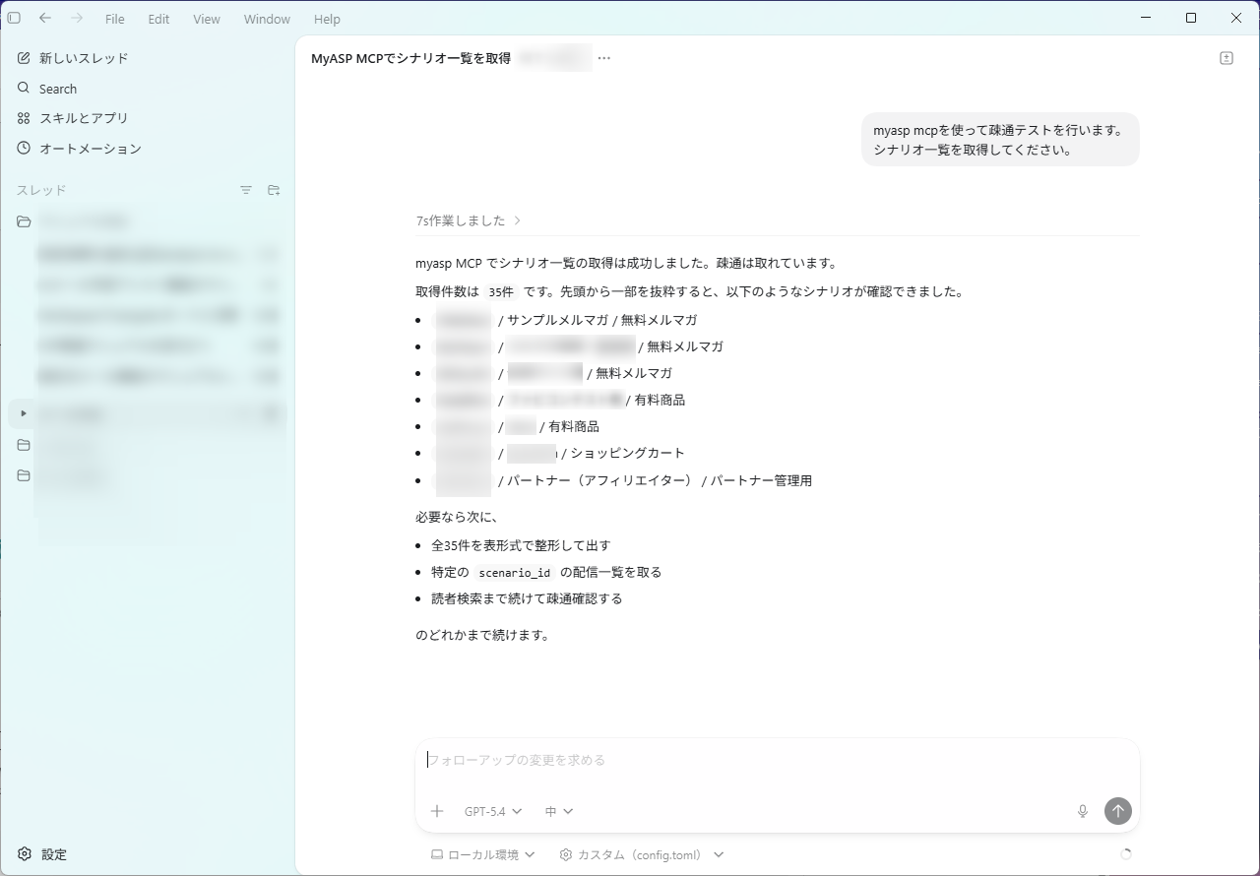Click the new folder icon
1260x876 pixels.
(274, 190)
